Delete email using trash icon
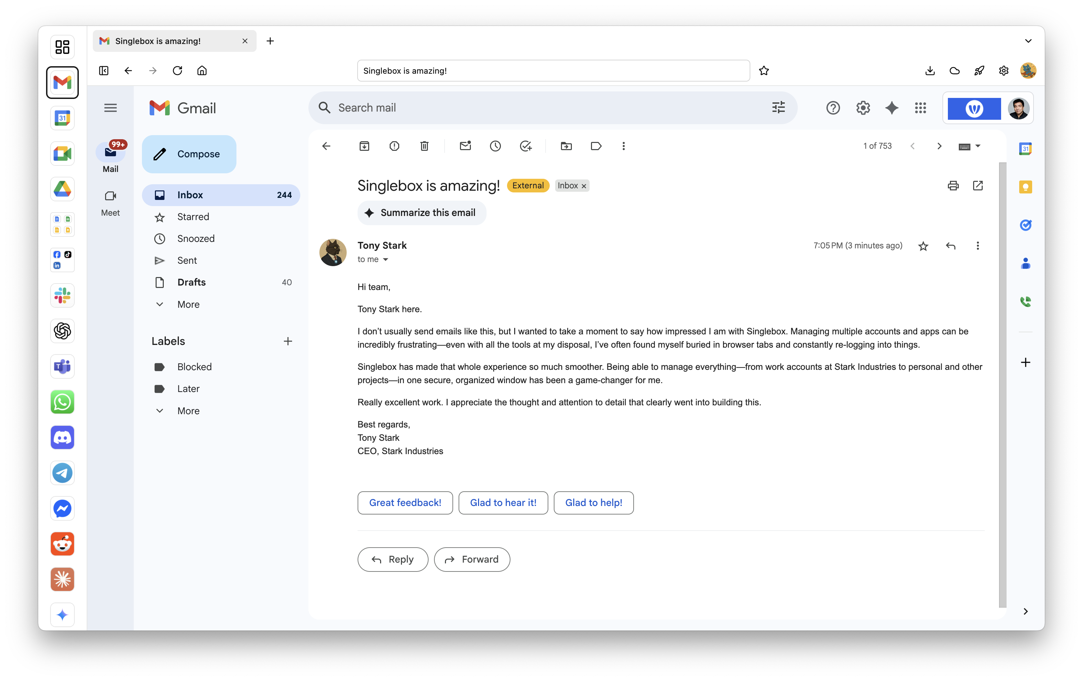This screenshot has height=681, width=1083. (424, 146)
